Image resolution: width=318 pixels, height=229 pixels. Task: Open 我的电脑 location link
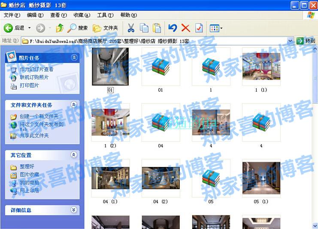[x=30, y=182]
